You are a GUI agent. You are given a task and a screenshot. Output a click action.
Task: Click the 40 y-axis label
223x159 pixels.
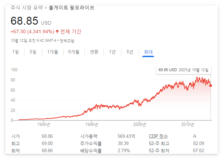(x=13, y=100)
